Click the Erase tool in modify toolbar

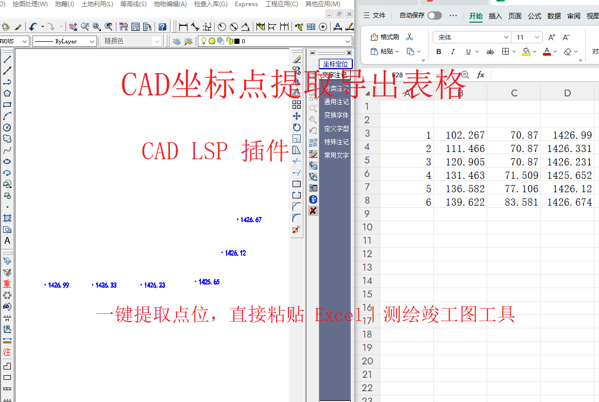pyautogui.click(x=297, y=60)
